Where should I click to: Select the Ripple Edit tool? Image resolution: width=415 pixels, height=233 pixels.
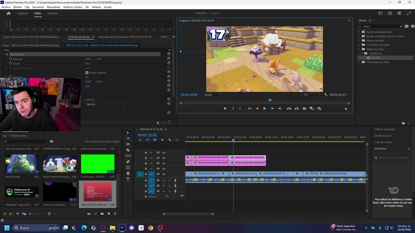click(x=128, y=144)
